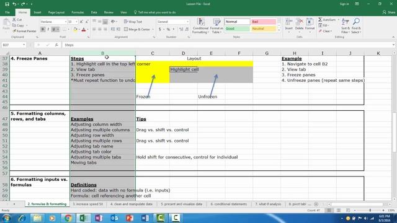Open the Insert ribbon tab
397x223 pixels.
37,12
